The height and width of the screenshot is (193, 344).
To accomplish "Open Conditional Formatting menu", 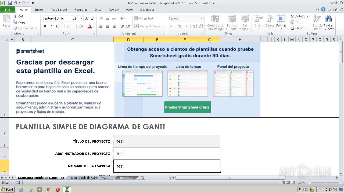I will [x=215, y=23].
